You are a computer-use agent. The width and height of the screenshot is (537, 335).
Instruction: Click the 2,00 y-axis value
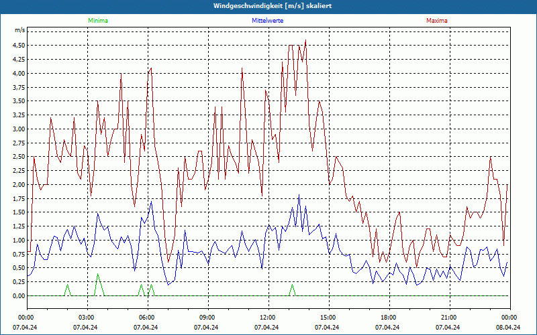pos(19,185)
